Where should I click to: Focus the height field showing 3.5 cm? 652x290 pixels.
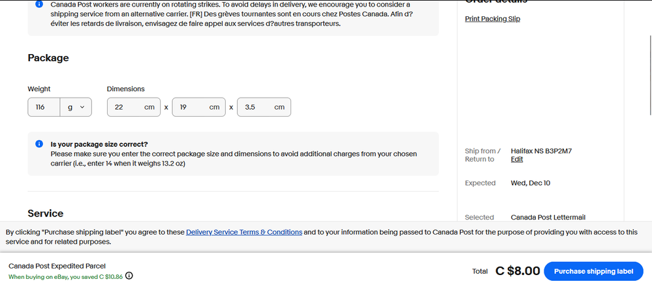[264, 107]
